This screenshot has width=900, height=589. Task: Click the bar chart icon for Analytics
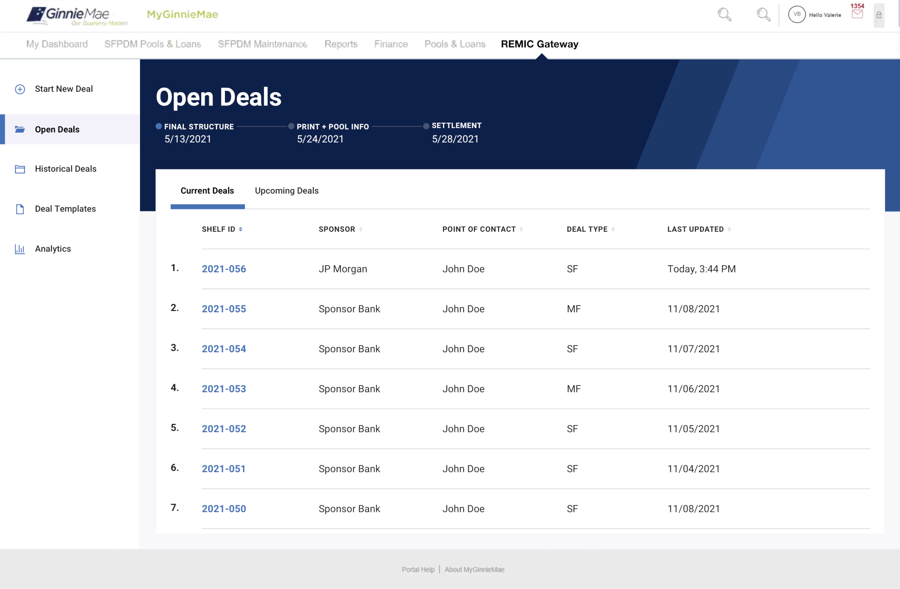(x=20, y=249)
